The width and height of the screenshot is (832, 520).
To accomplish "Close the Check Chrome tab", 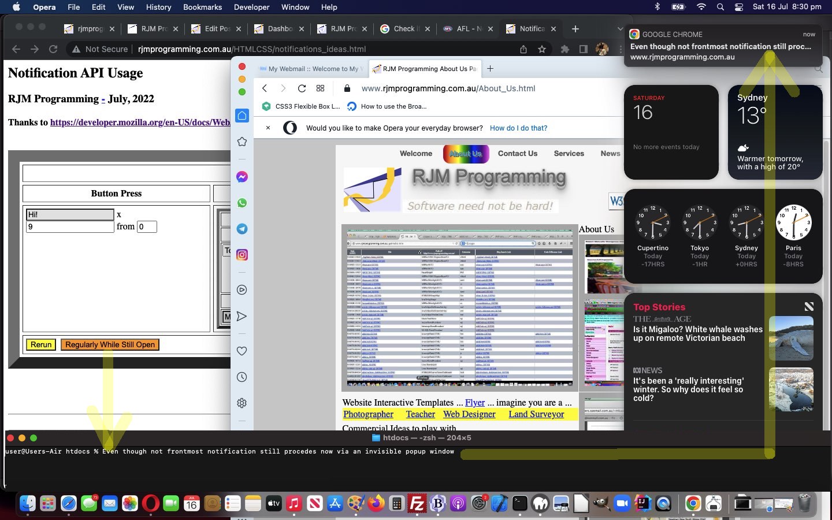I will pos(427,29).
